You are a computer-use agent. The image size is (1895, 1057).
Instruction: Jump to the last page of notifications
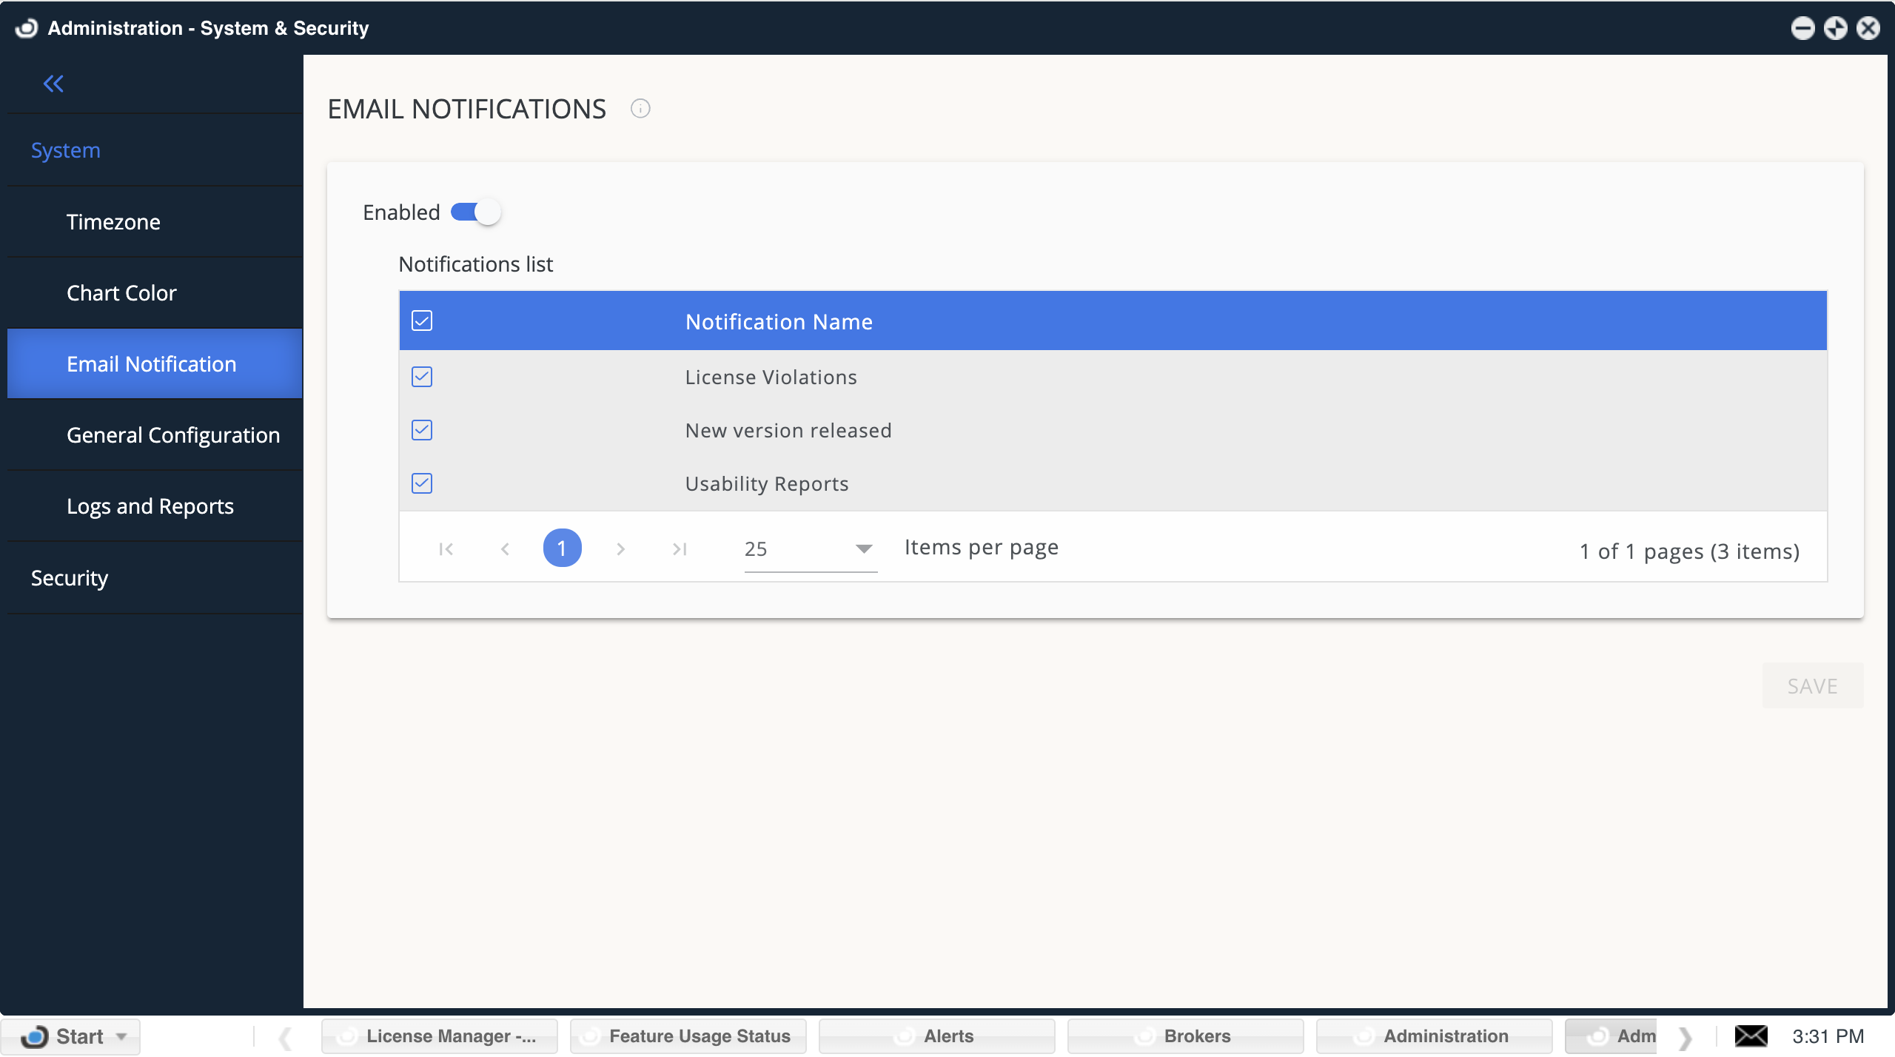[x=679, y=548]
